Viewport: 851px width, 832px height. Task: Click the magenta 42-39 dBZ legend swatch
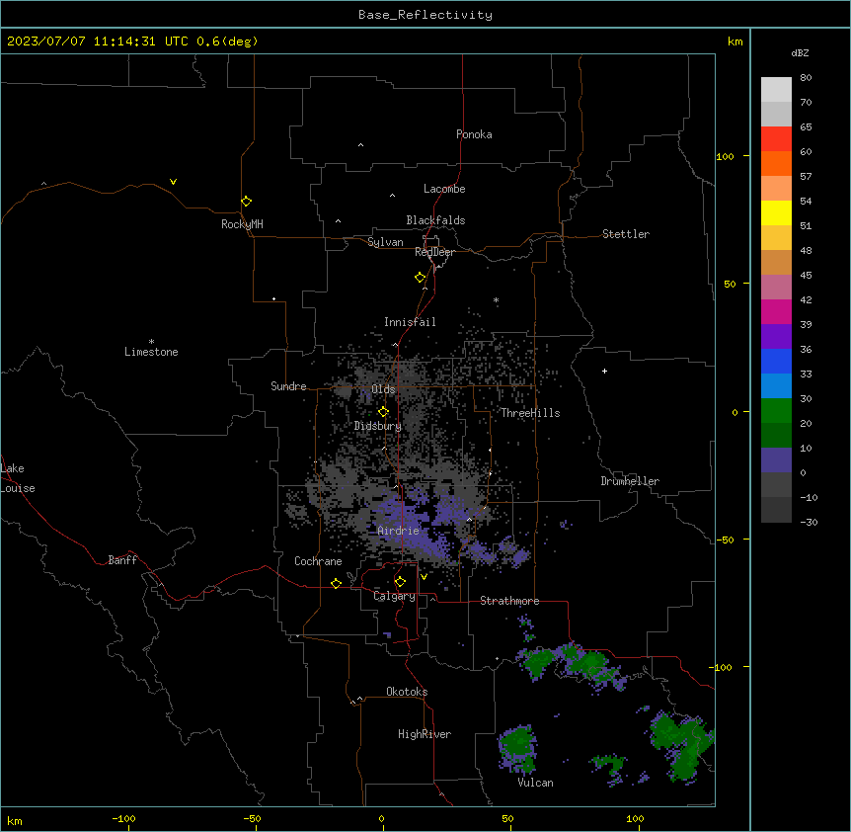[776, 311]
